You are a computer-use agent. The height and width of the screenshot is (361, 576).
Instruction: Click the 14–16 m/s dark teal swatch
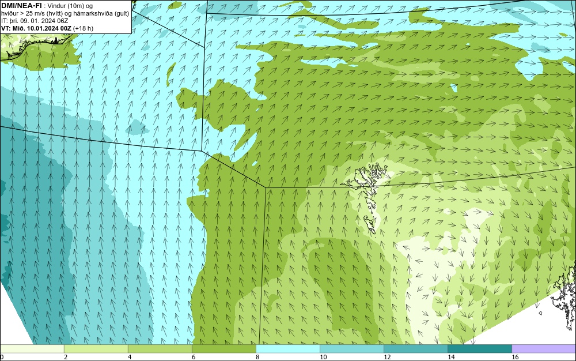(479, 348)
